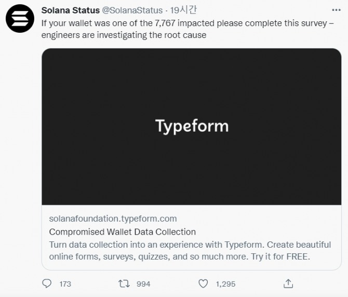Screen dimensions: 348x297
Task: Open the 19시간 timestamp link
Action: [x=183, y=10]
